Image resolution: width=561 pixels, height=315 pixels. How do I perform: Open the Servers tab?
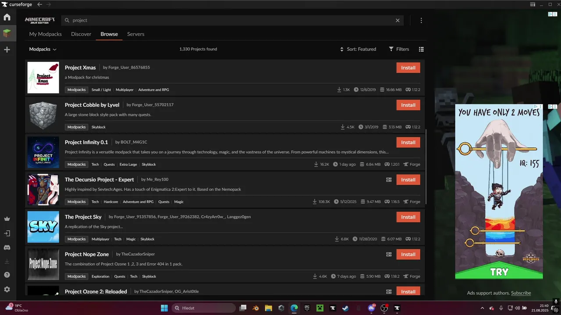[x=136, y=34]
